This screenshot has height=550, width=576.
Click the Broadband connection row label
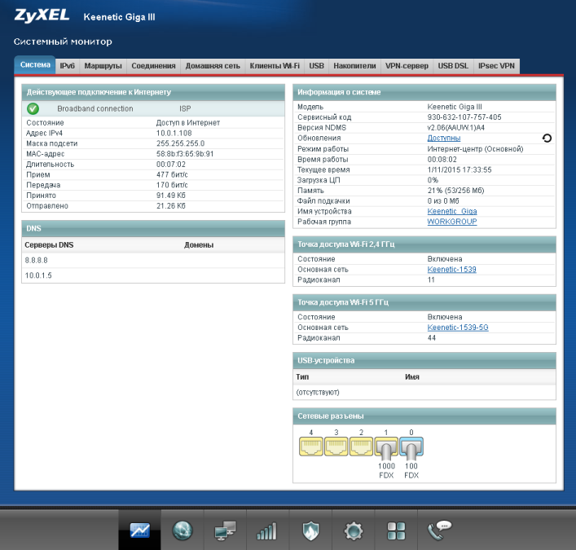pyautogui.click(x=95, y=108)
